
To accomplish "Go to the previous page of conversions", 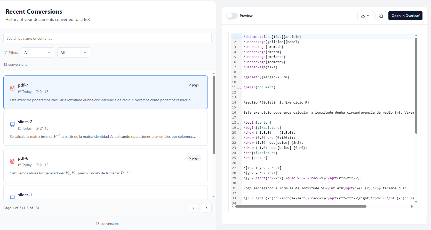I will (x=193, y=208).
